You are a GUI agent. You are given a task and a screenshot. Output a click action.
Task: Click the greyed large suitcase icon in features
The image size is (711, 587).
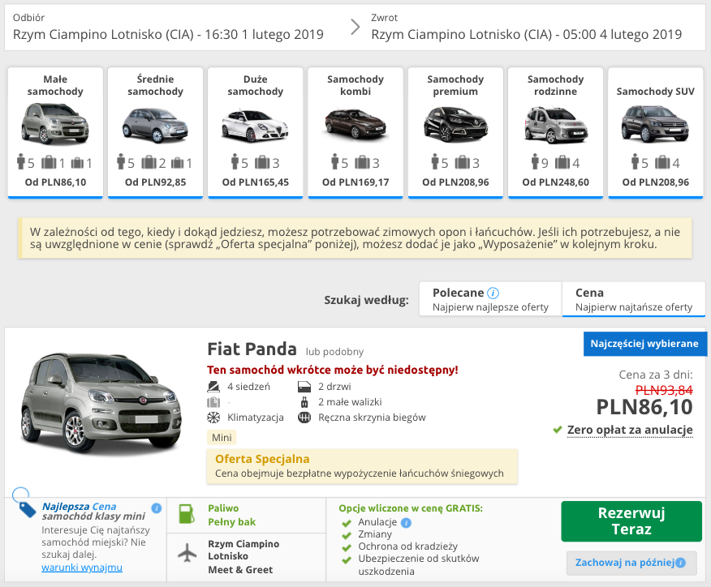pyautogui.click(x=213, y=402)
